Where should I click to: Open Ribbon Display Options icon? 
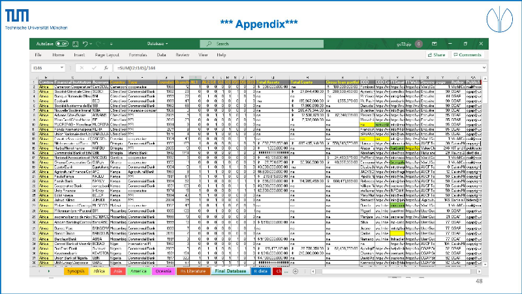tap(435, 44)
